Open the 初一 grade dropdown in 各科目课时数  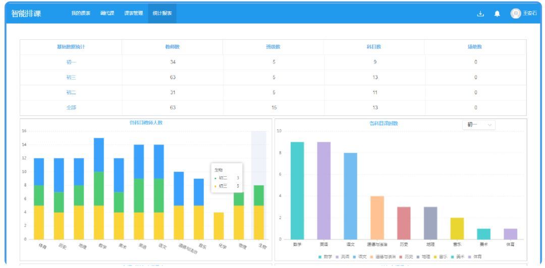pos(478,124)
